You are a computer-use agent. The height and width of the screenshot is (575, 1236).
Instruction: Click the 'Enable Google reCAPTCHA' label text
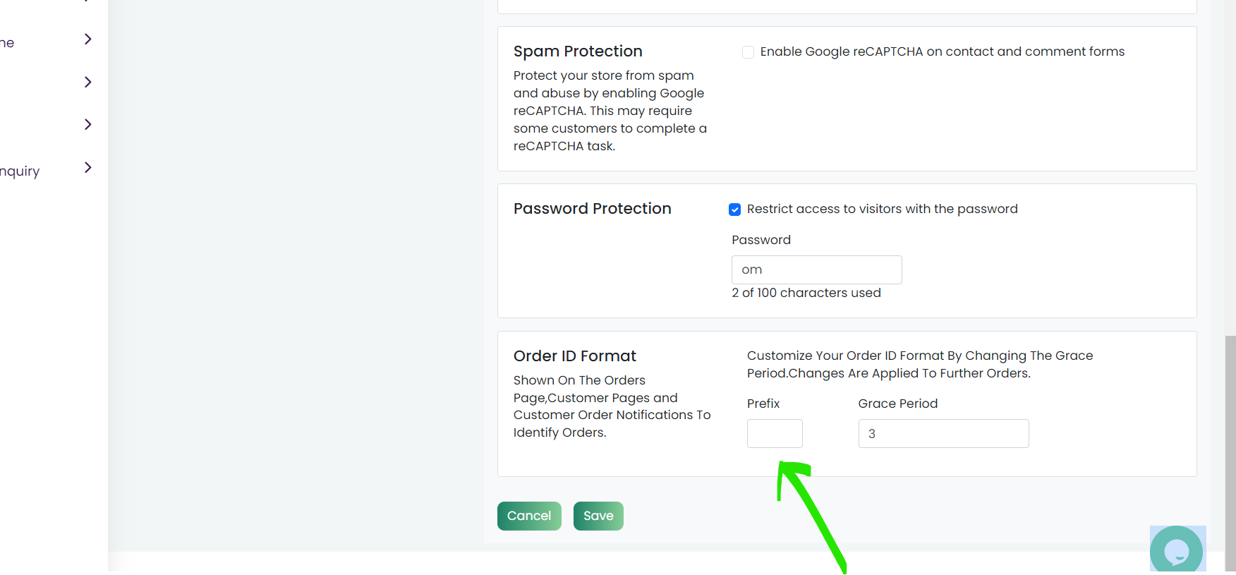(x=943, y=52)
